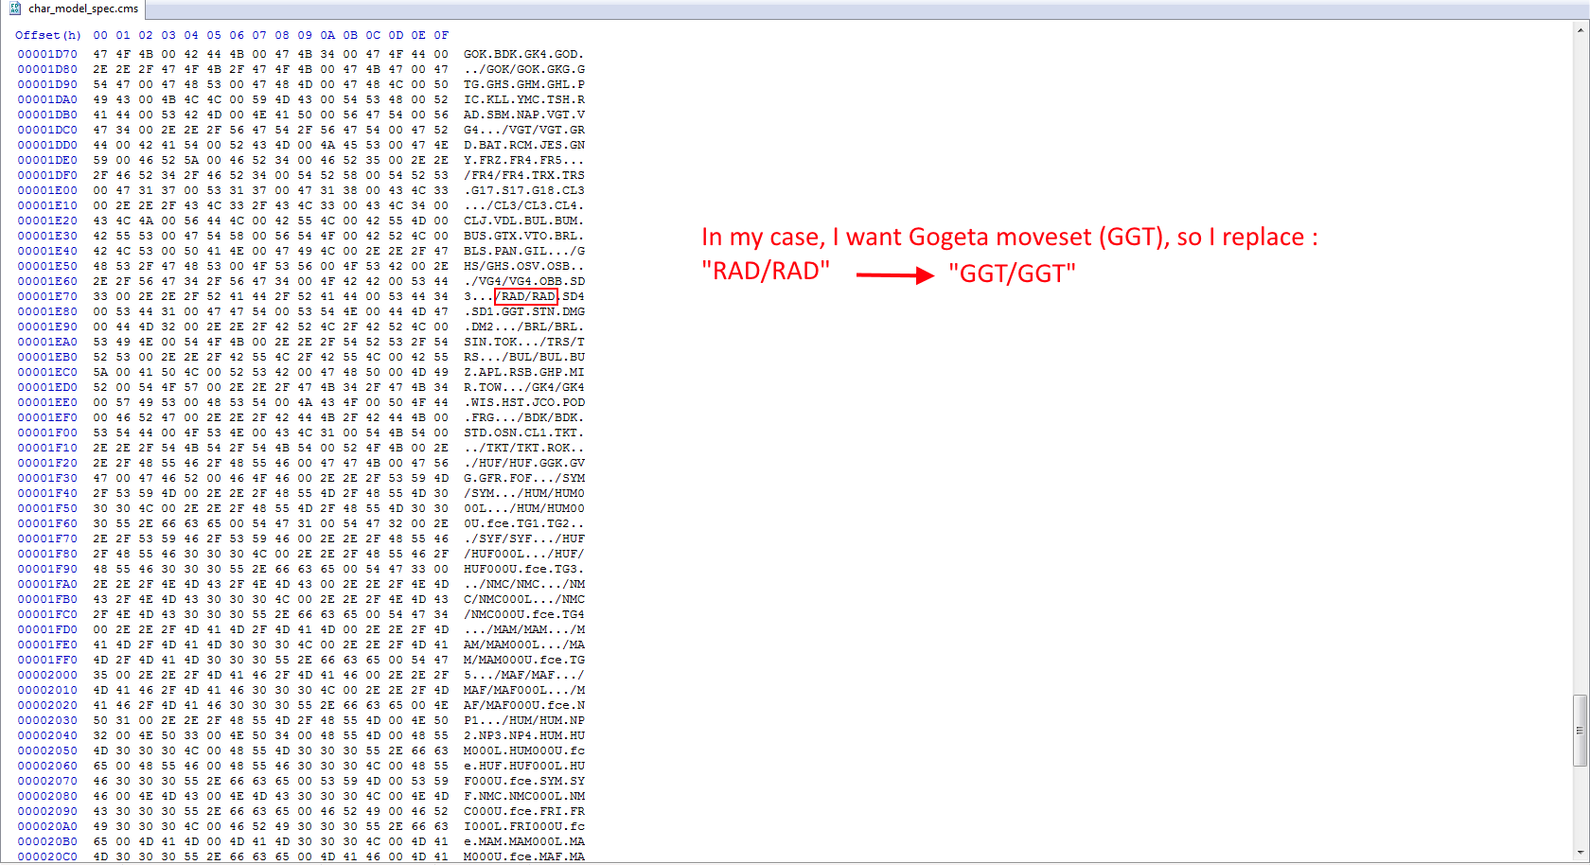Select offset row 00001DA0
This screenshot has height=865, width=1590.
(x=47, y=99)
